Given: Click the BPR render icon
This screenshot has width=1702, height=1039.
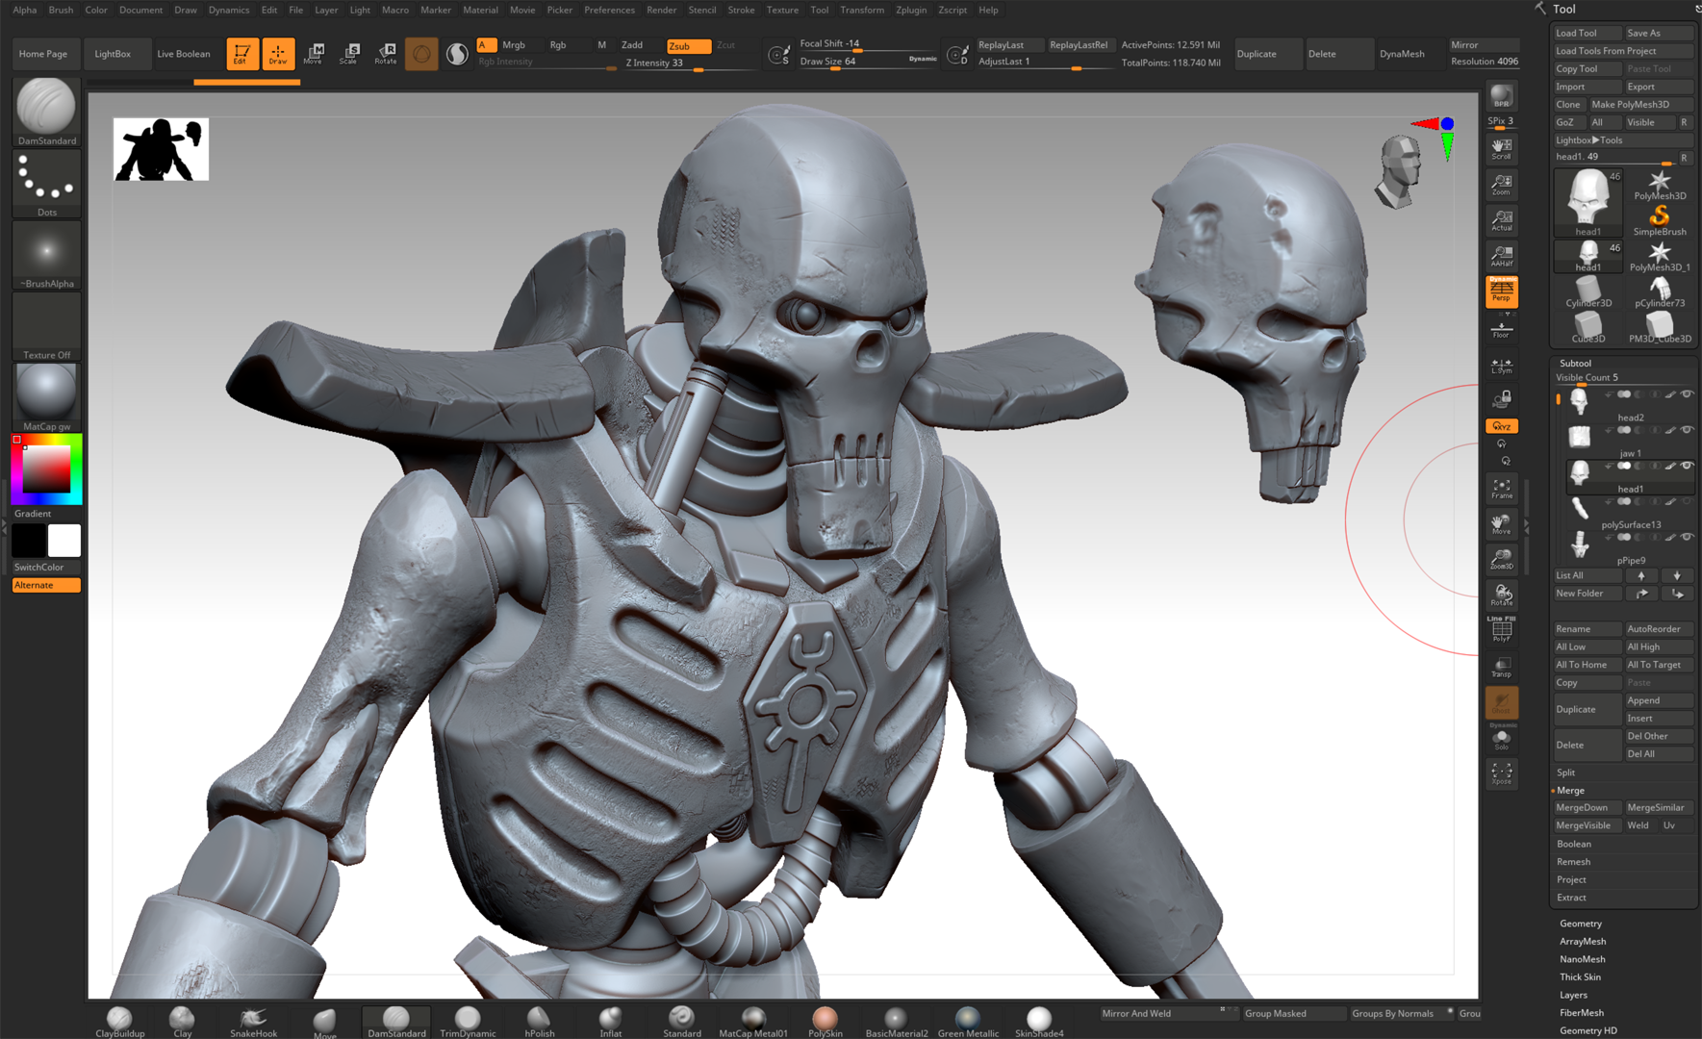Looking at the screenshot, I should pos(1501,97).
